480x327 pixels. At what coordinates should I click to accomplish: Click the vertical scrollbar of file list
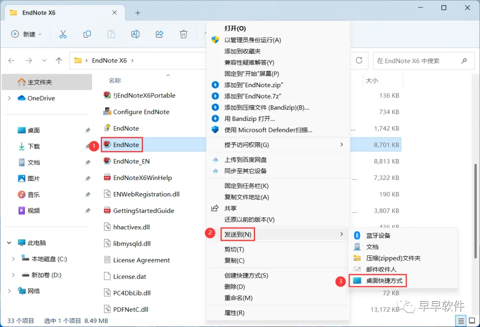(476, 211)
